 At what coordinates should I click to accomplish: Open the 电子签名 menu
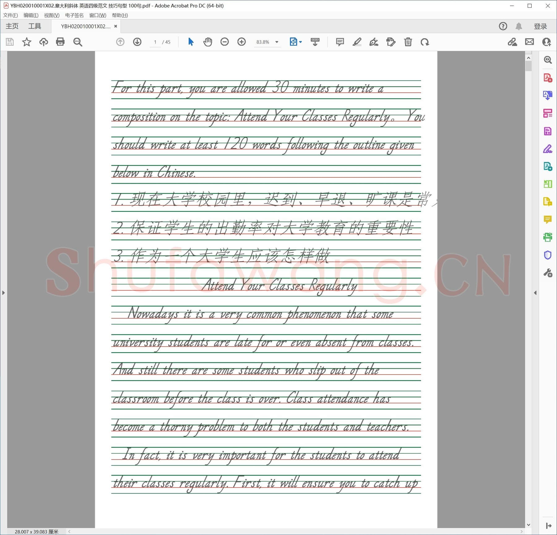point(75,15)
